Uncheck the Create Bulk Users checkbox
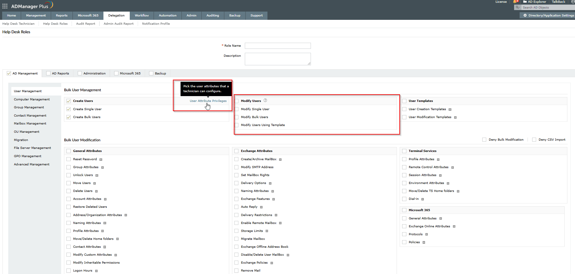This screenshot has height=274, width=575. [x=69, y=117]
